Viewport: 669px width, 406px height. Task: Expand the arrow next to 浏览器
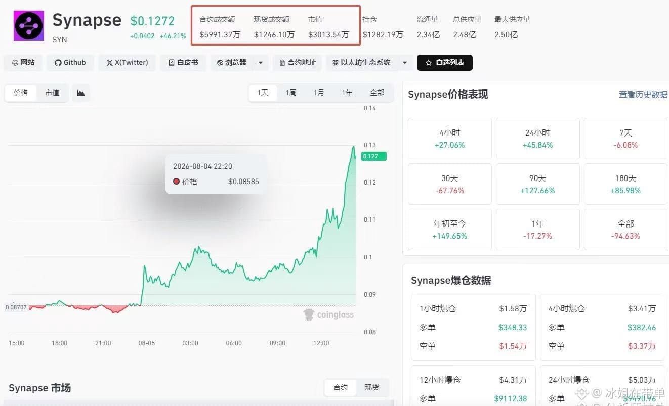point(261,63)
